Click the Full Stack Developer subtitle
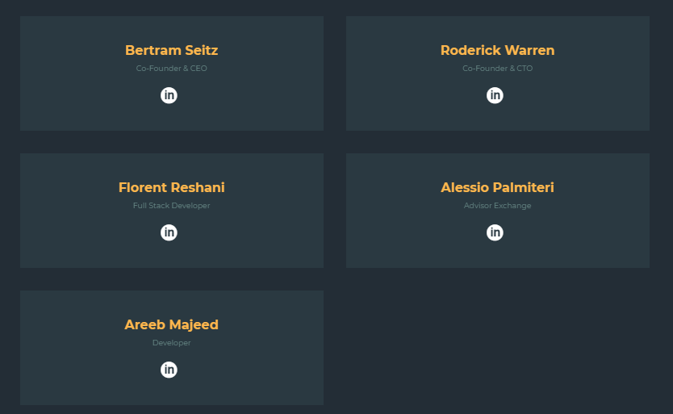This screenshot has height=414, width=673. click(x=171, y=206)
